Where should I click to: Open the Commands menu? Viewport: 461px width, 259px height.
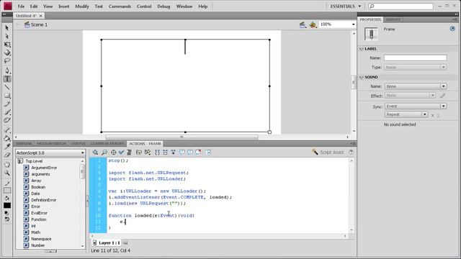coord(120,6)
